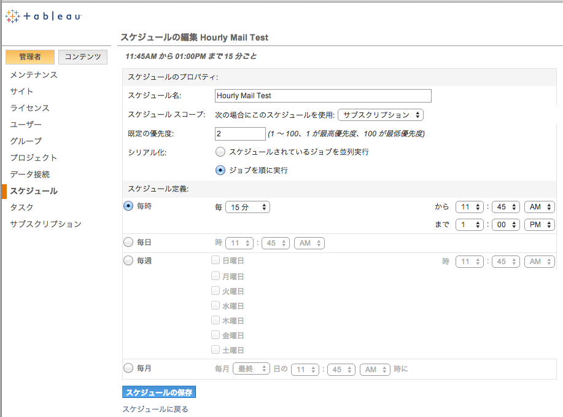The width and height of the screenshot is (563, 417).
Task: Open the 15分 interval dropdown
Action: (x=247, y=207)
